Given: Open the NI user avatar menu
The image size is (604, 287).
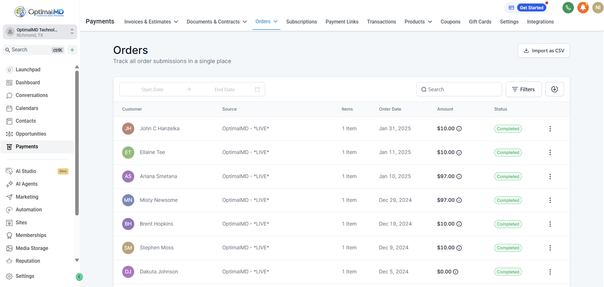Looking at the screenshot, I should (598, 8).
